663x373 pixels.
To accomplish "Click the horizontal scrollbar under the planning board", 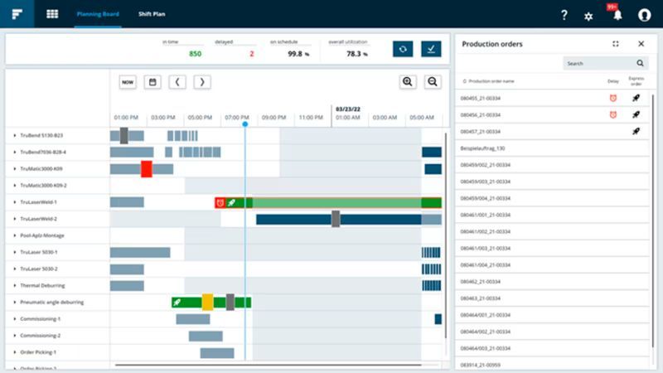I will pyautogui.click(x=268, y=365).
